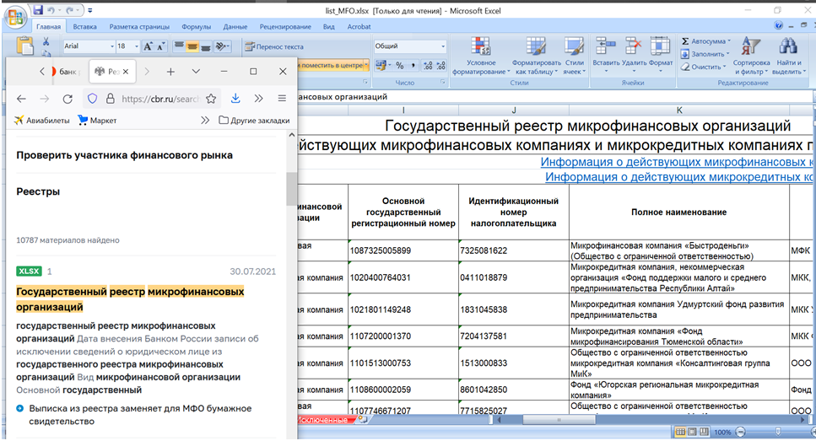This screenshot has width=816, height=441.
Task: Open link Информация о действующих микрокредитных
Action: [x=678, y=177]
